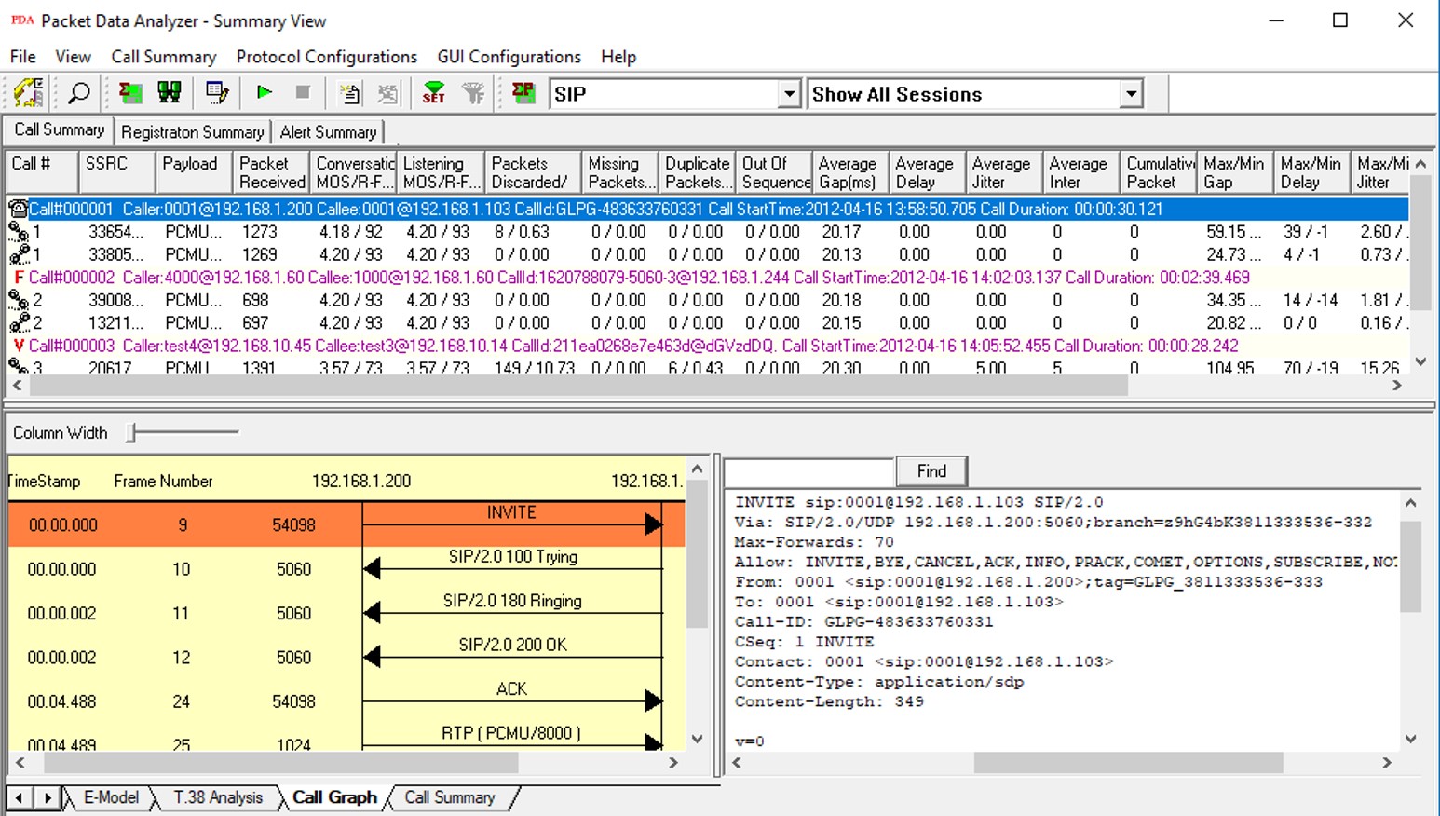The height and width of the screenshot is (816, 1440).
Task: Click the sigma-P icon beside SIP dropdown
Action: (x=523, y=93)
